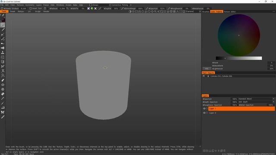Select the Brush tool in the left toolbar
This screenshot has width=276, height=155.
pos(3,25)
